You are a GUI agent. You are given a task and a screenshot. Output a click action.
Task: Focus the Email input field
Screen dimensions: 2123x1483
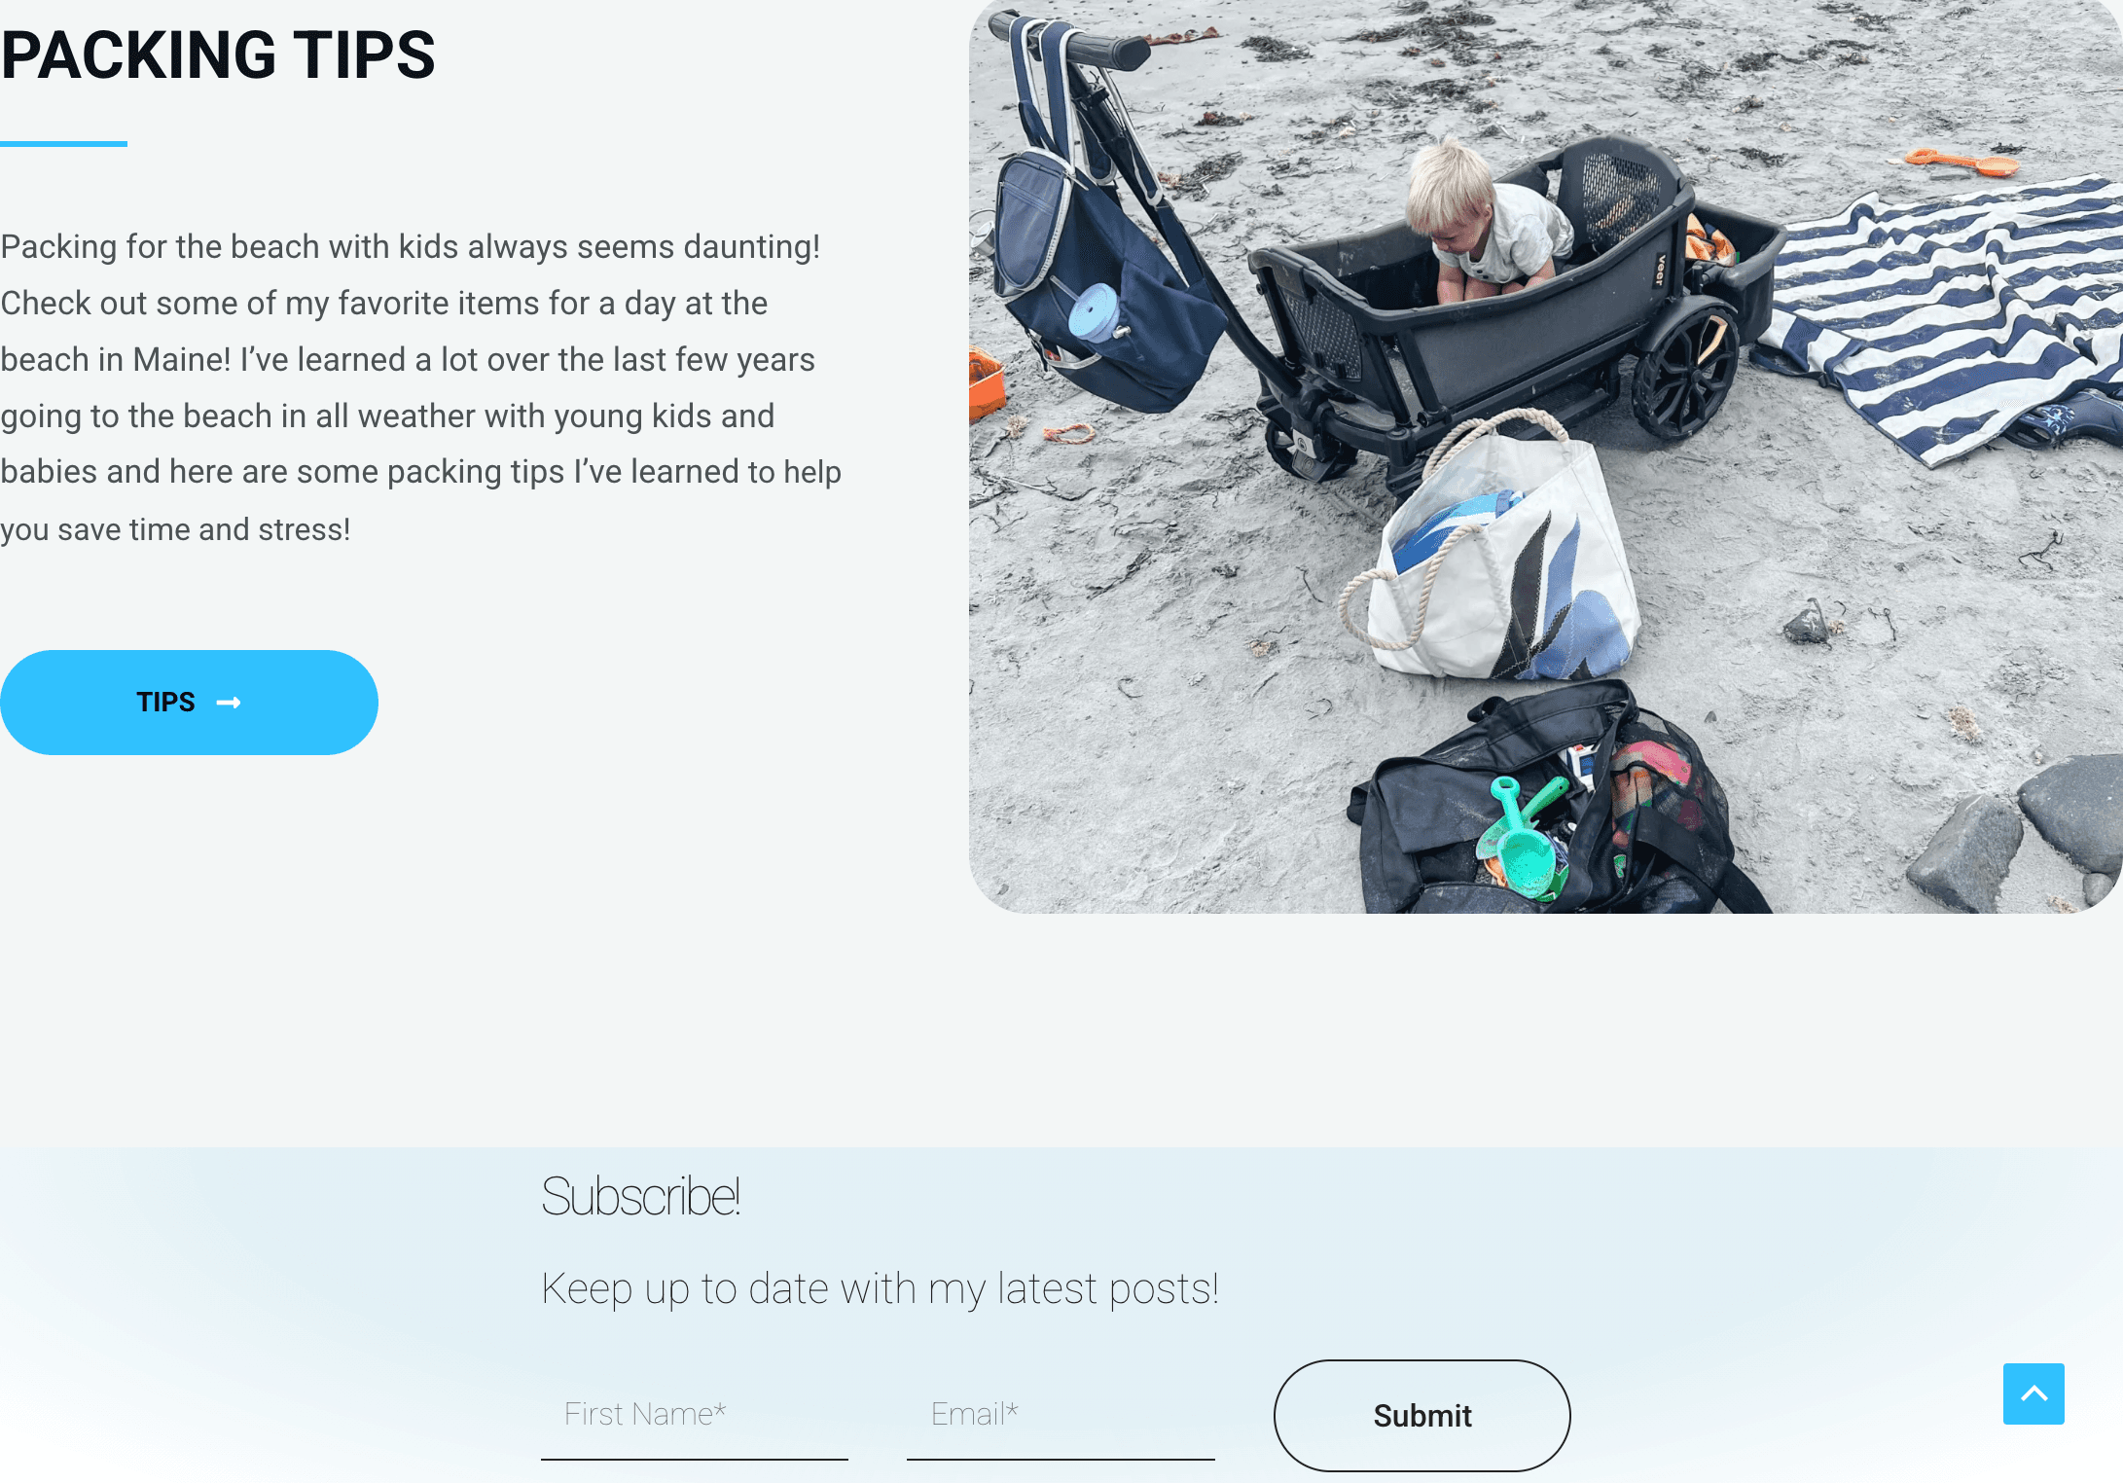(1061, 1416)
